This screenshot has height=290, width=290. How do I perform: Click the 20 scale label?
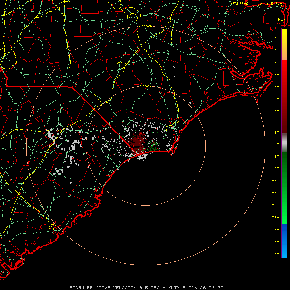coord(277,121)
